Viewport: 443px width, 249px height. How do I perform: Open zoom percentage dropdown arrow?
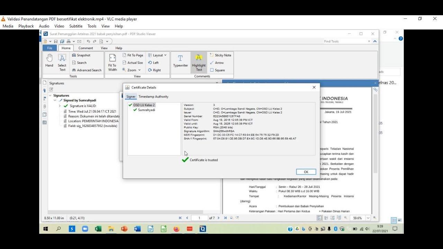click(x=368, y=218)
